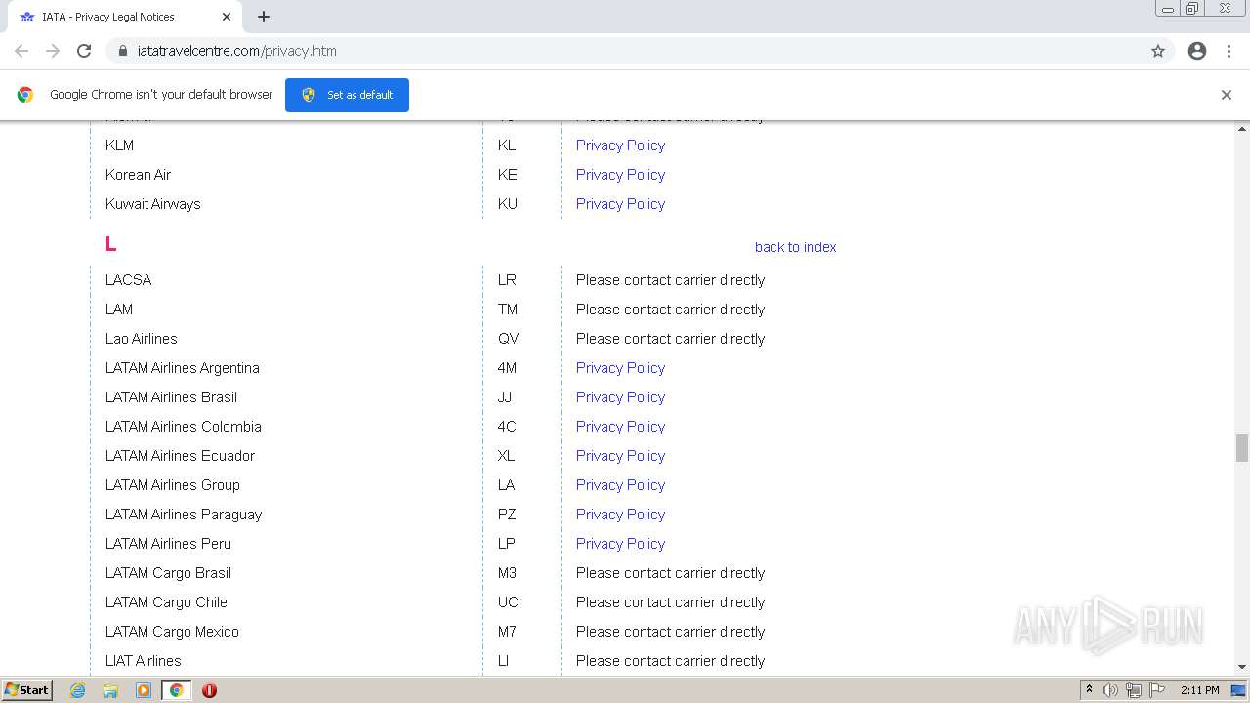Select the LACSA airline name
The width and height of the screenshot is (1250, 703).
click(128, 280)
